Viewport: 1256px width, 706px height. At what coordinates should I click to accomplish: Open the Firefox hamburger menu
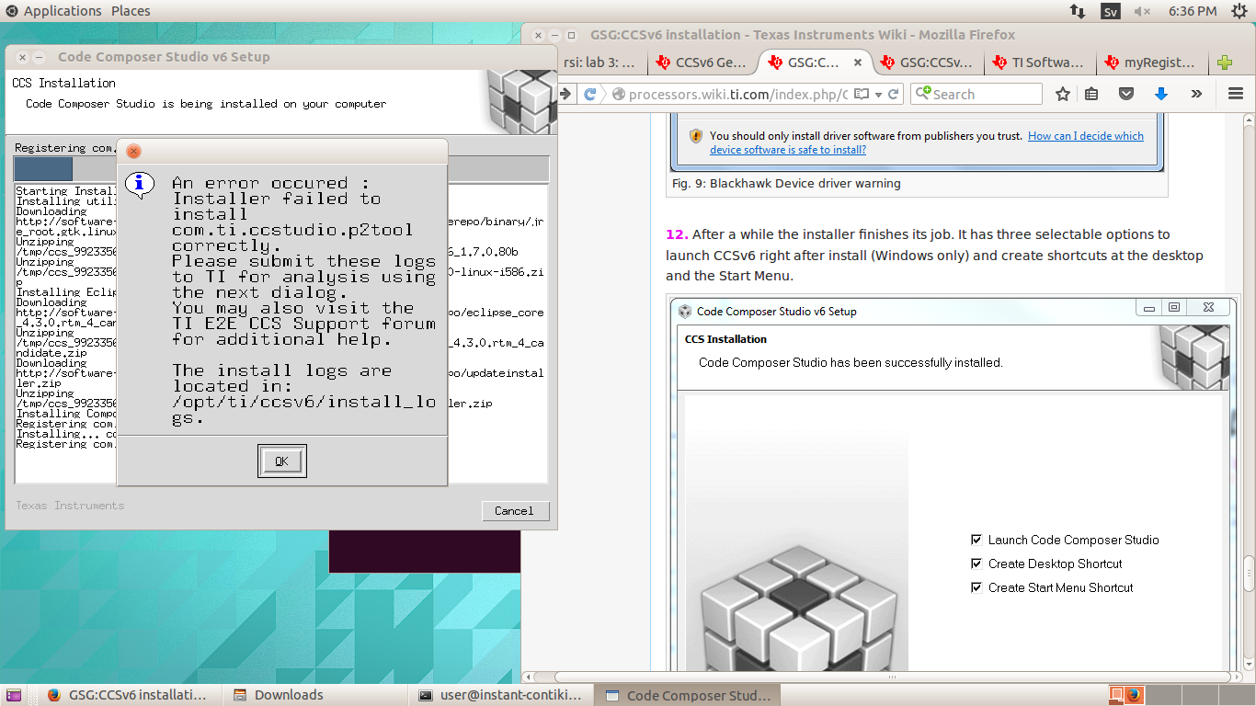pyautogui.click(x=1236, y=94)
